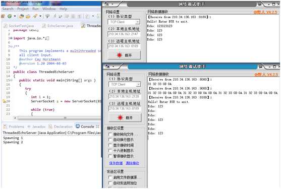Click the Problems view icon

pyautogui.click(x=6, y=127)
